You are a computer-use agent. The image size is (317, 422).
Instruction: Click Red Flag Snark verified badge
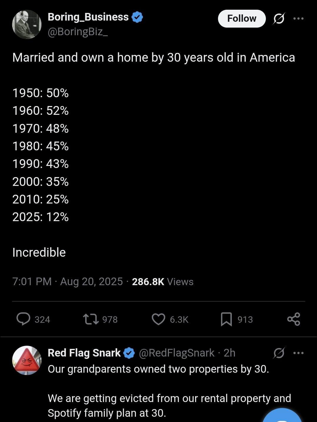pyautogui.click(x=129, y=353)
